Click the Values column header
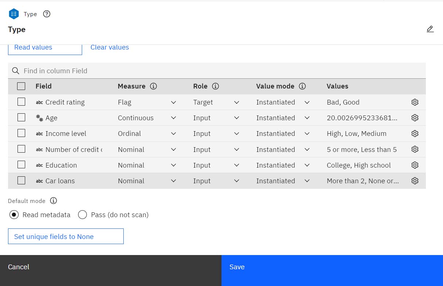 [x=338, y=86]
